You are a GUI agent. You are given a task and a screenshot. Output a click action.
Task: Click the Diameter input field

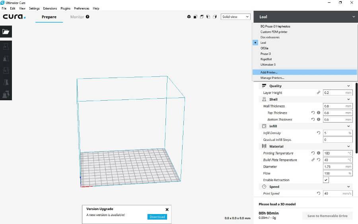point(338,166)
